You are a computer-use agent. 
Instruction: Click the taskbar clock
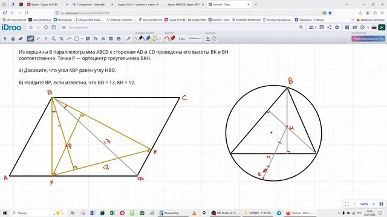click(369, 213)
